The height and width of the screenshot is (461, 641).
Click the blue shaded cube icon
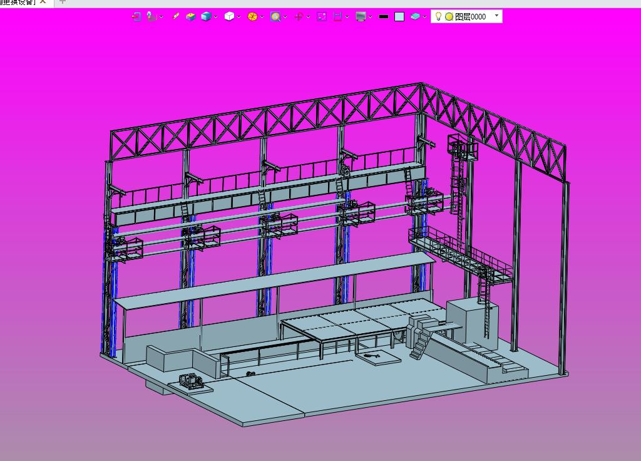[206, 16]
